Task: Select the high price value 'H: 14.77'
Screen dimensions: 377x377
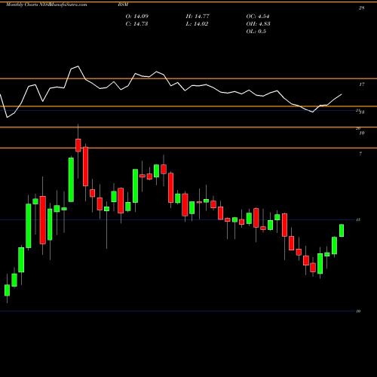Action: point(198,17)
